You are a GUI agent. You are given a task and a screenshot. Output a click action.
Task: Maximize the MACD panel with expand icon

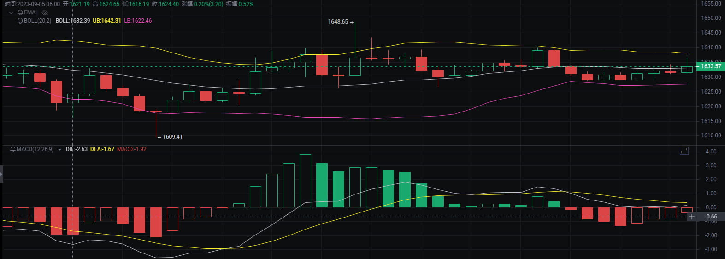(x=684, y=151)
